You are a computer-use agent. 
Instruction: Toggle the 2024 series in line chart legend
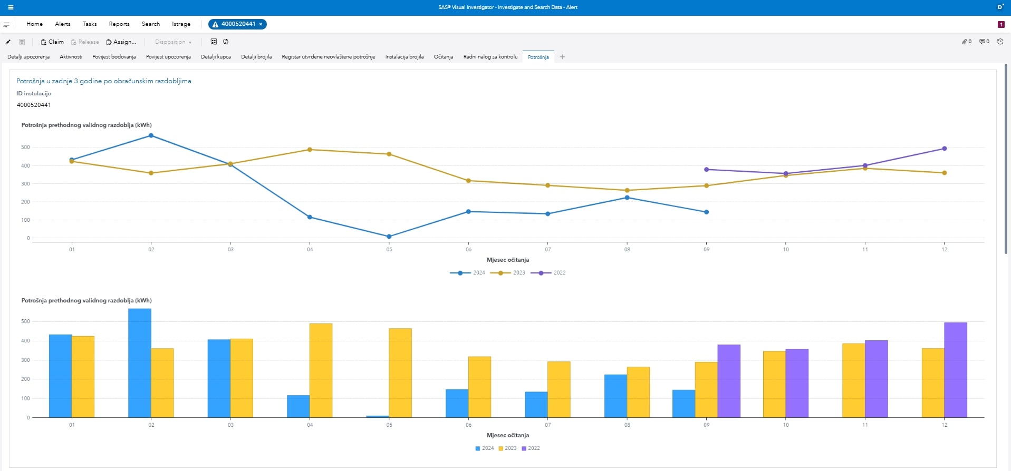pyautogui.click(x=467, y=273)
